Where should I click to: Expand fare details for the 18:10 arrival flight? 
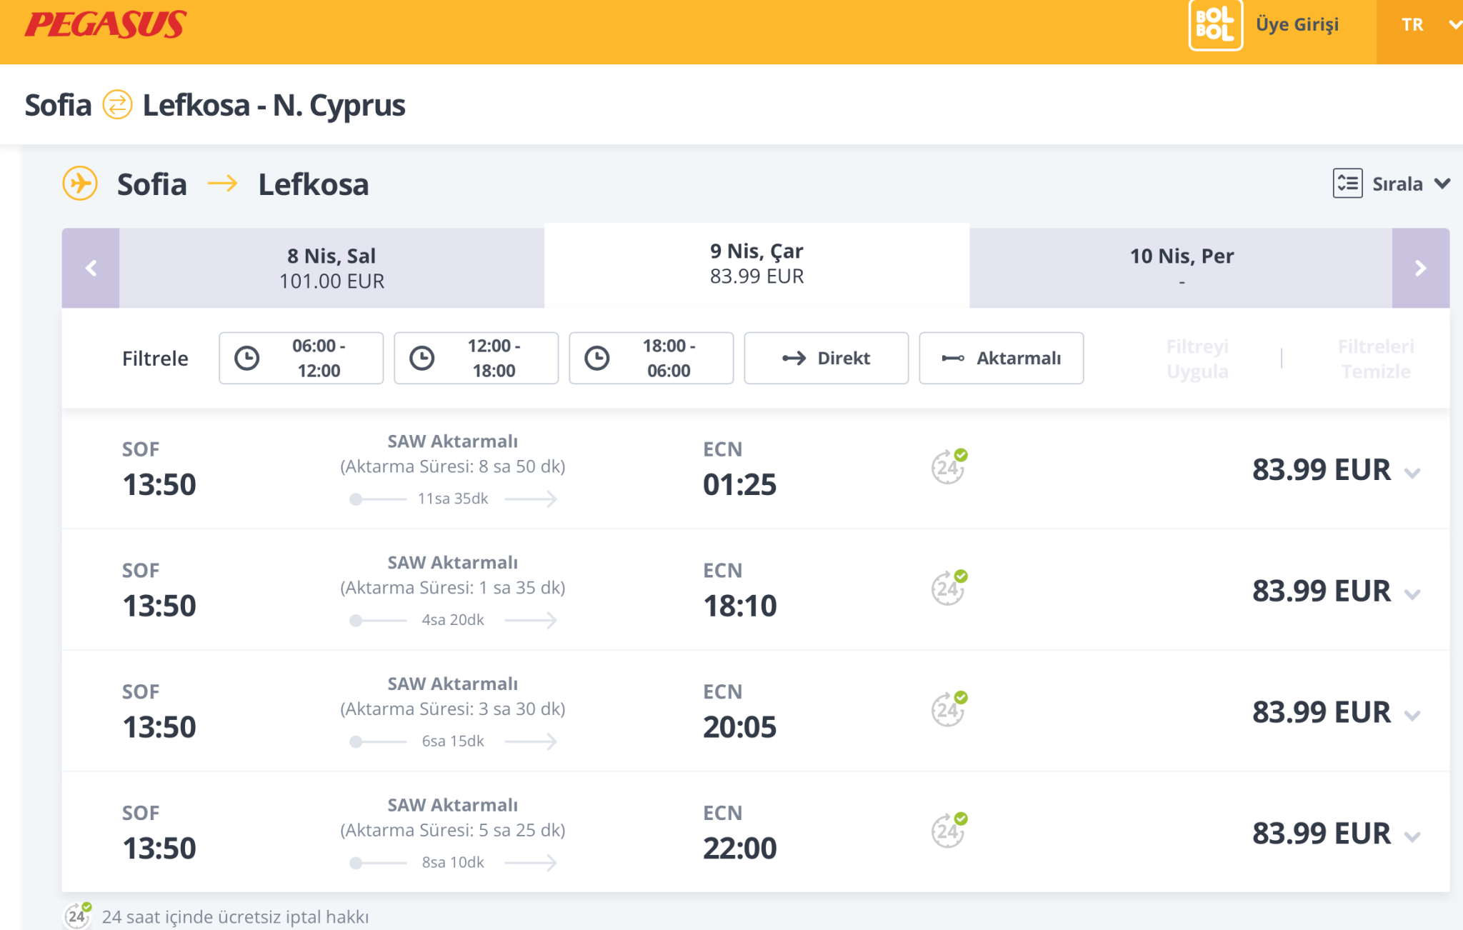click(1412, 594)
